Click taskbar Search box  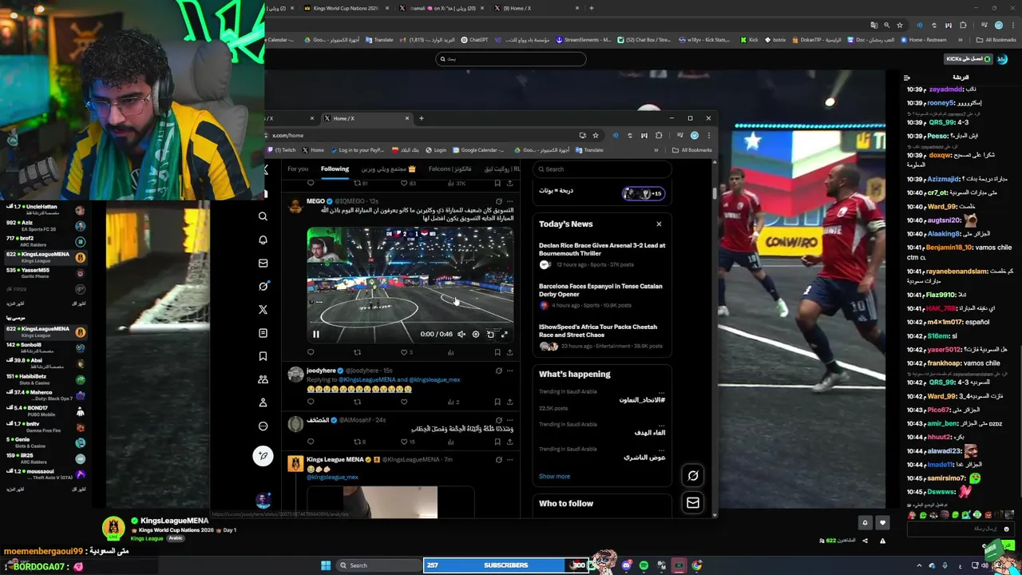tap(378, 565)
